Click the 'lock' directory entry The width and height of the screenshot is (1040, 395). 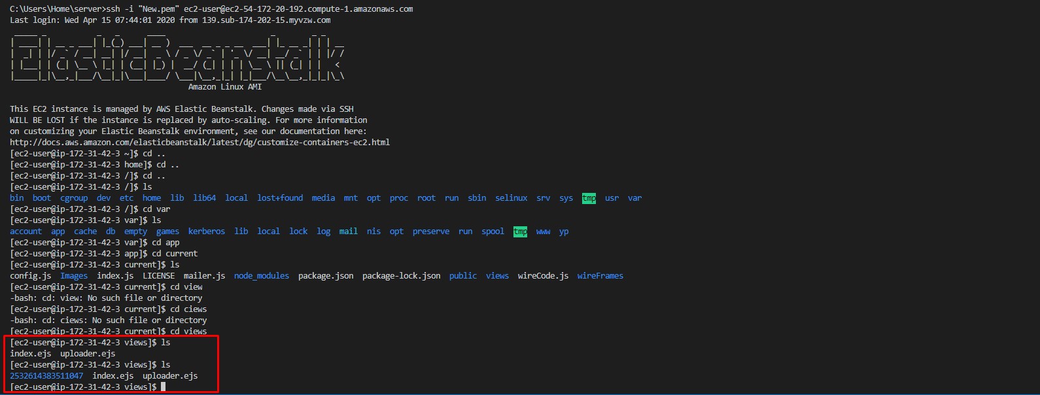pyautogui.click(x=299, y=232)
